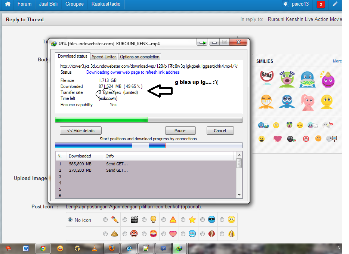
Task: Open the Rurouni Kenshin Live Action Movie thread link
Action: click(x=305, y=19)
